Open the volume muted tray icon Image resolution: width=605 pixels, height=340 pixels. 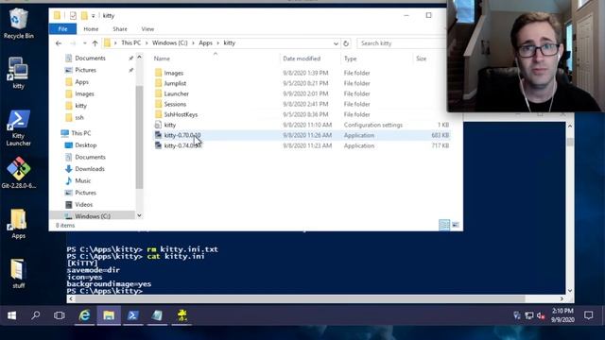pyautogui.click(x=541, y=315)
